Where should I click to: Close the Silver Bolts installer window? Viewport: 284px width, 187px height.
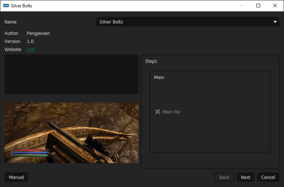(275, 6)
